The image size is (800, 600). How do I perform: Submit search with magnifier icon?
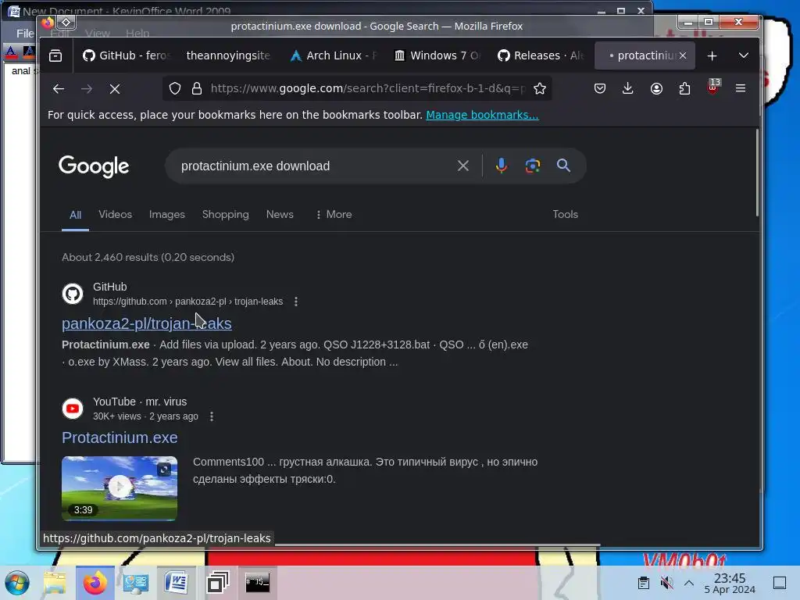pos(563,166)
